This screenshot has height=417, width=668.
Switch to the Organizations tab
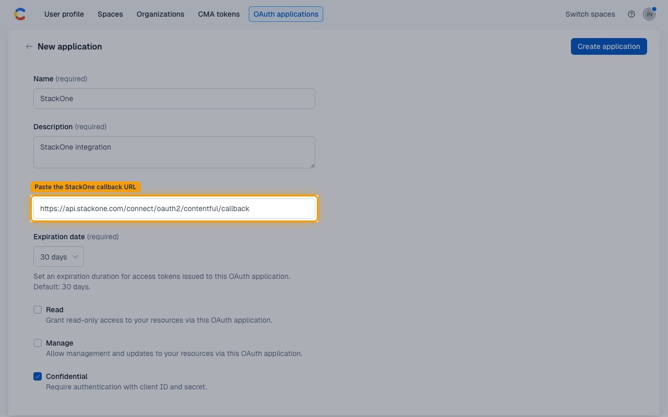(160, 14)
